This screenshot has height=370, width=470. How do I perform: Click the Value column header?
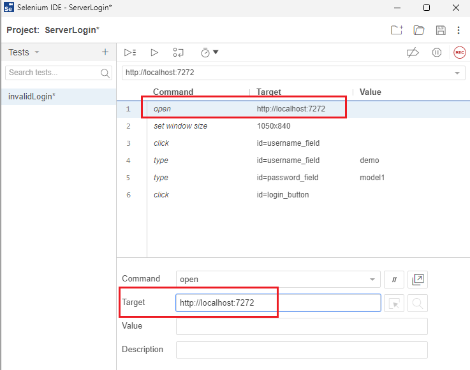[370, 92]
